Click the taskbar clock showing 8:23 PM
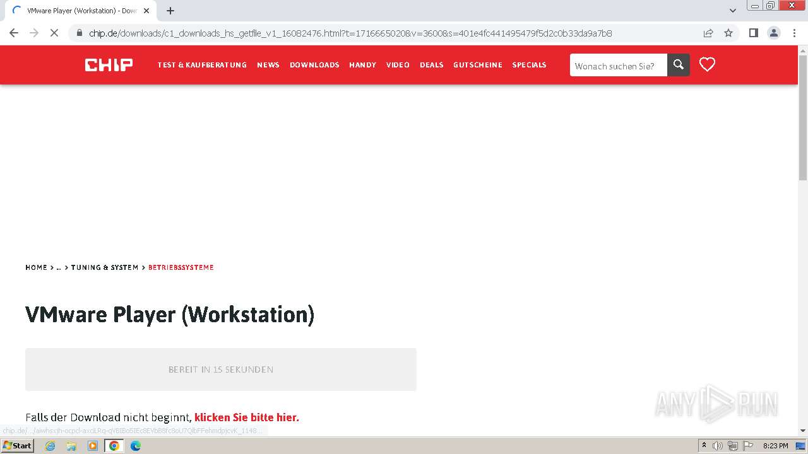This screenshot has height=454, width=808. (776, 446)
